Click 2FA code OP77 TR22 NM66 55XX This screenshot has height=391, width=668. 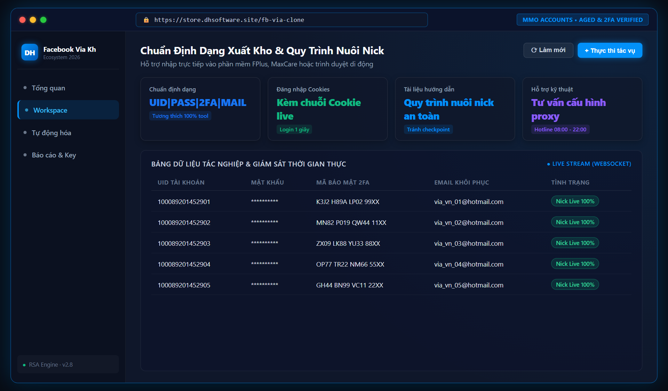(350, 264)
